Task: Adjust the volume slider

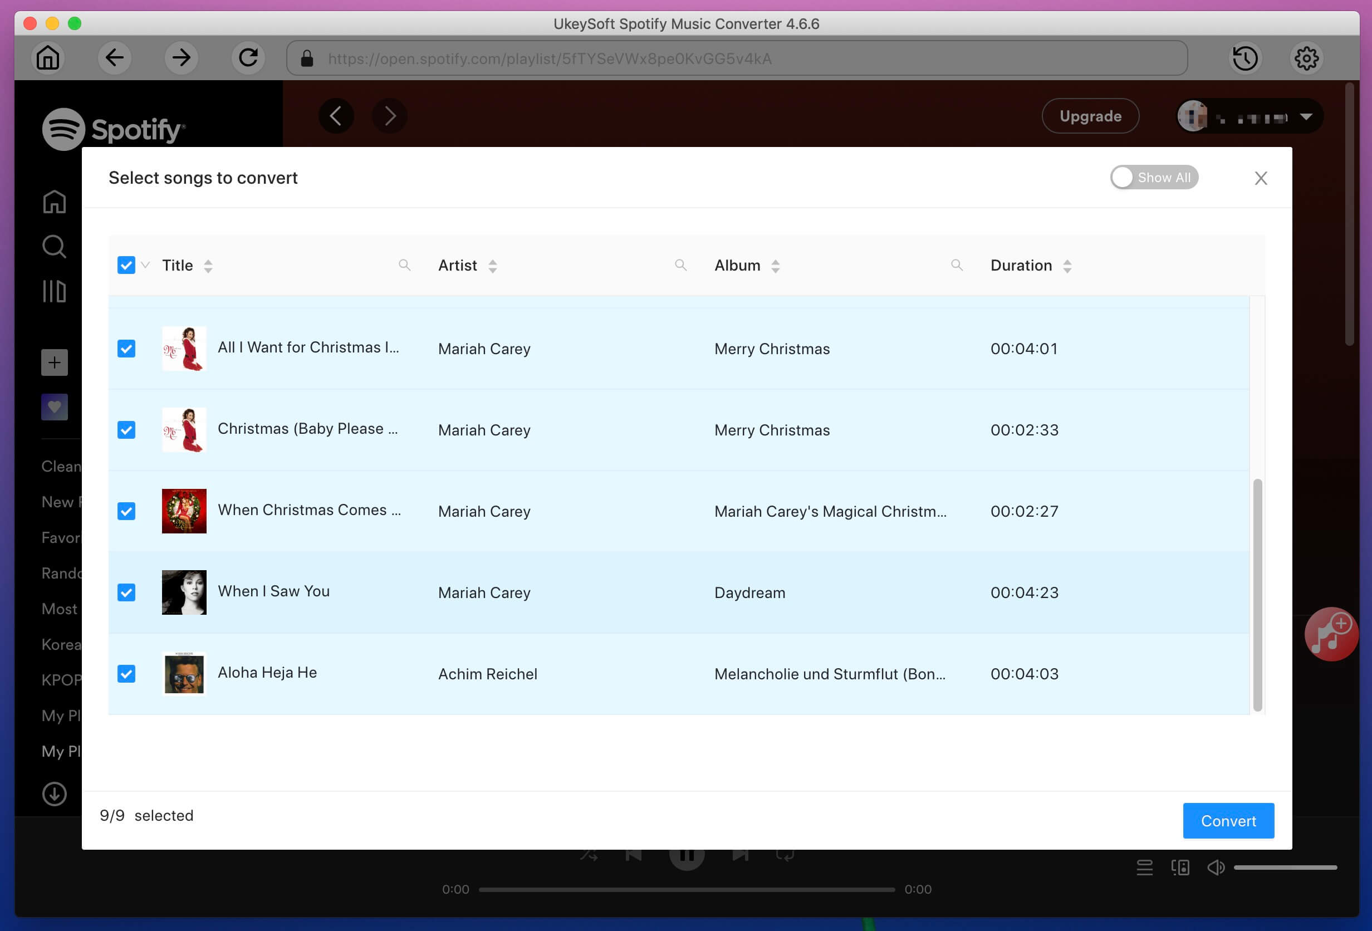Action: pyautogui.click(x=1285, y=867)
